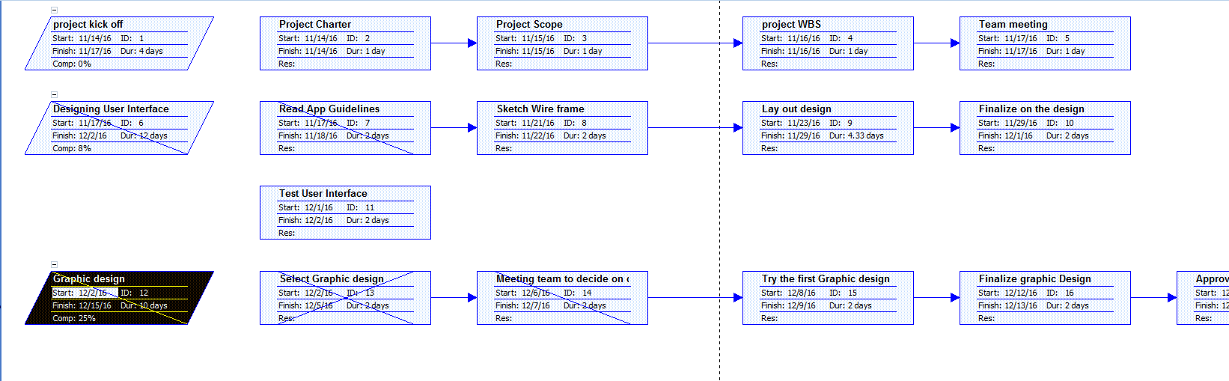Click the highlighted 'Graphic design' node title
The width and height of the screenshot is (1229, 381).
(88, 279)
